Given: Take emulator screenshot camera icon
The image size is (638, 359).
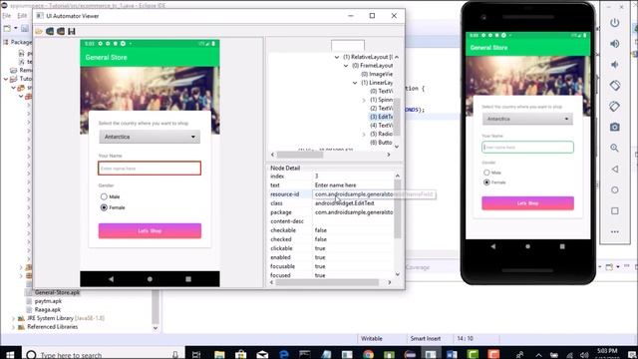Looking at the screenshot, I should pos(614,127).
